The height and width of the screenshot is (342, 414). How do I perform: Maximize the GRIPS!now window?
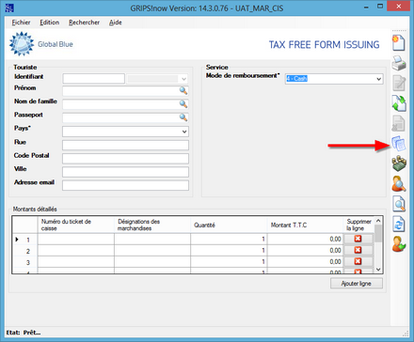pyautogui.click(x=380, y=7)
